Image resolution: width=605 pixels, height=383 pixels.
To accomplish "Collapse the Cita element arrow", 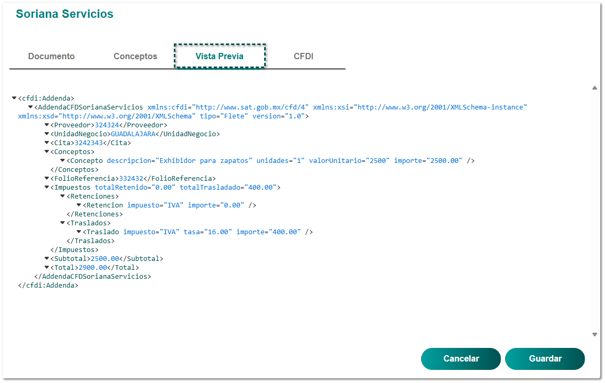I will click(x=47, y=143).
